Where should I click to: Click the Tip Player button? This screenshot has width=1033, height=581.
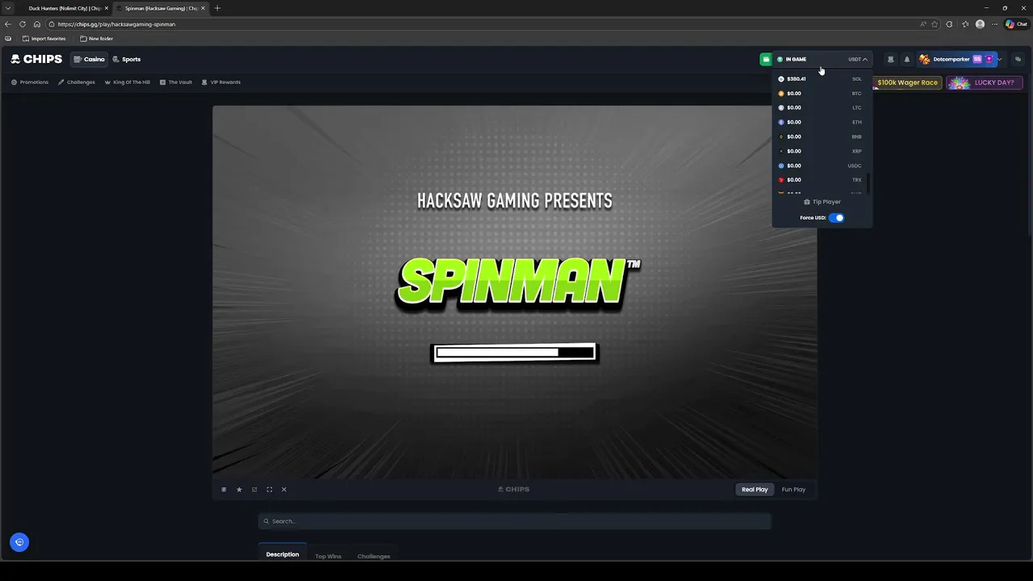tap(822, 202)
